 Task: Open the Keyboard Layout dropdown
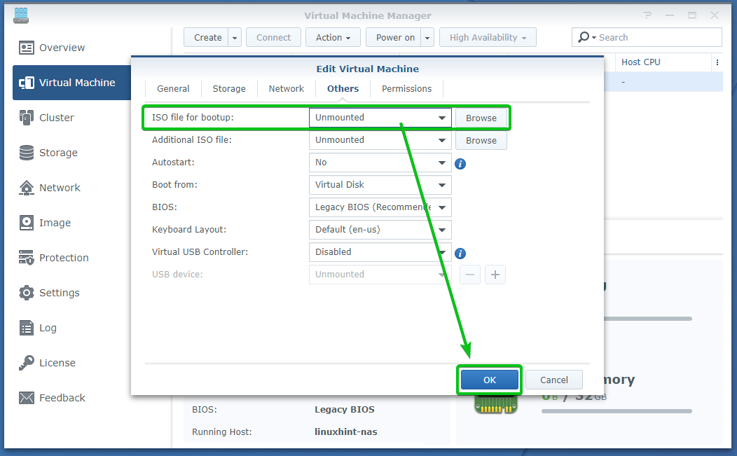click(x=380, y=230)
